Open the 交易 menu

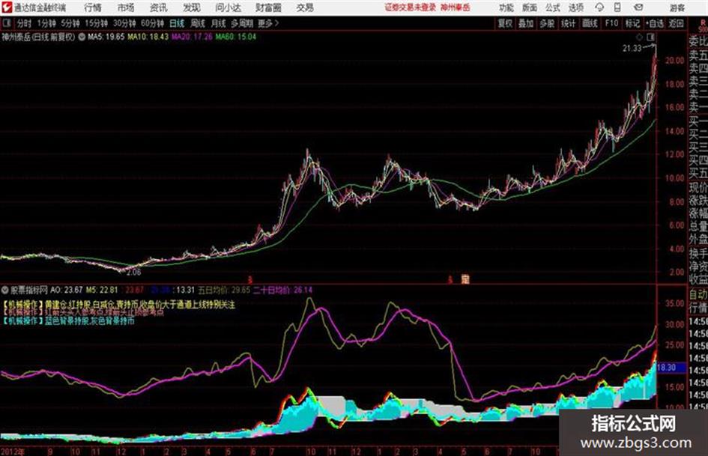(305, 7)
